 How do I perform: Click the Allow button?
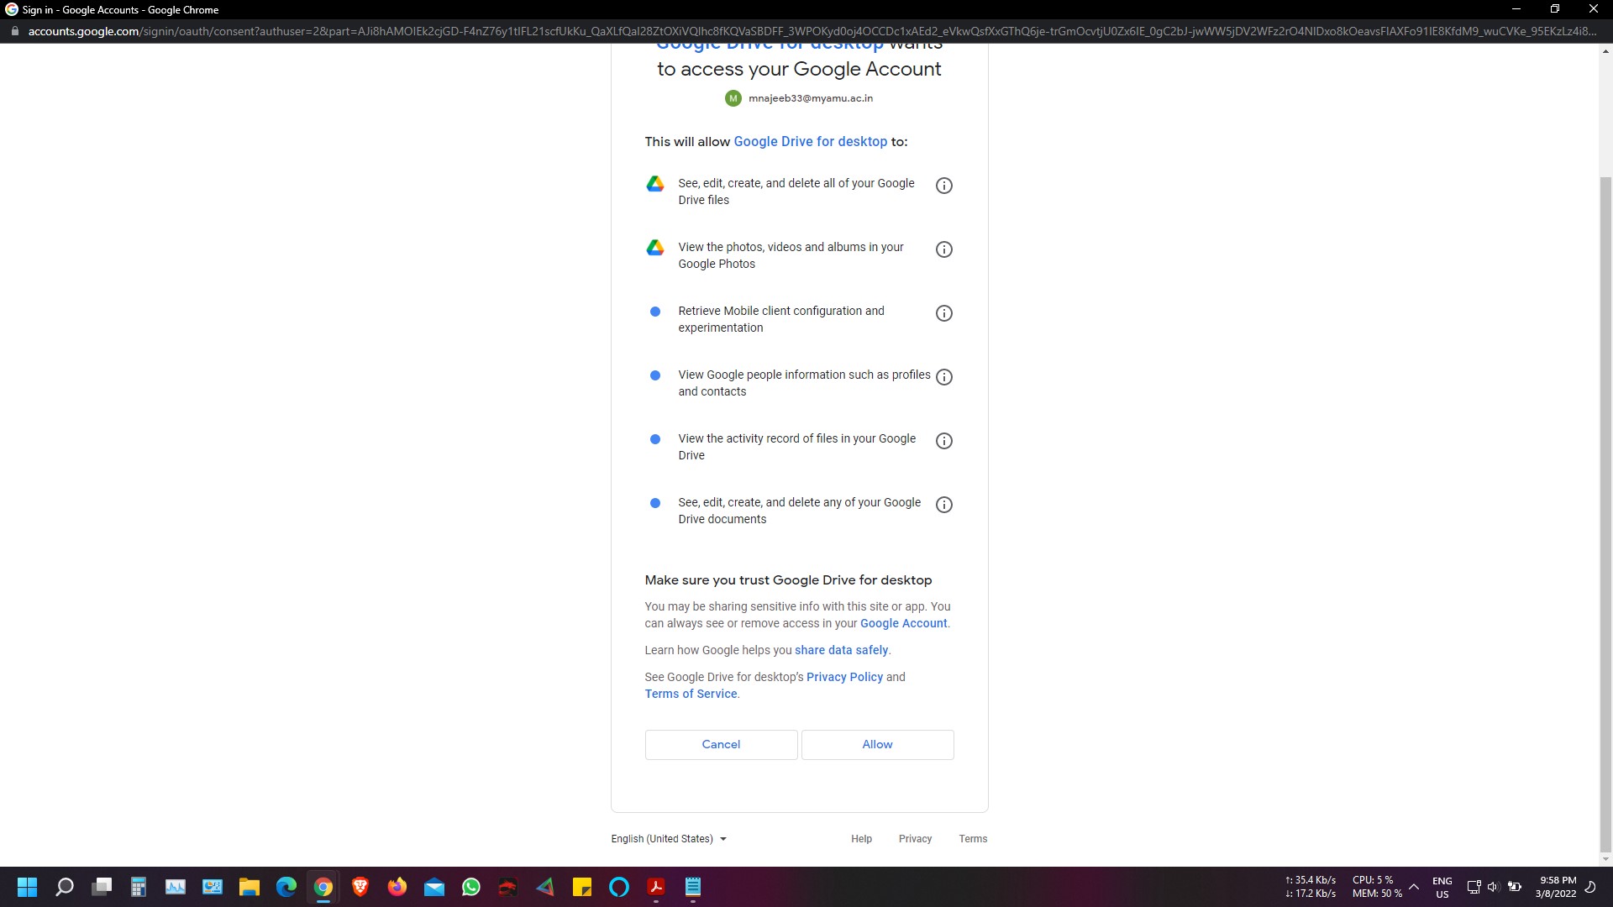click(877, 744)
